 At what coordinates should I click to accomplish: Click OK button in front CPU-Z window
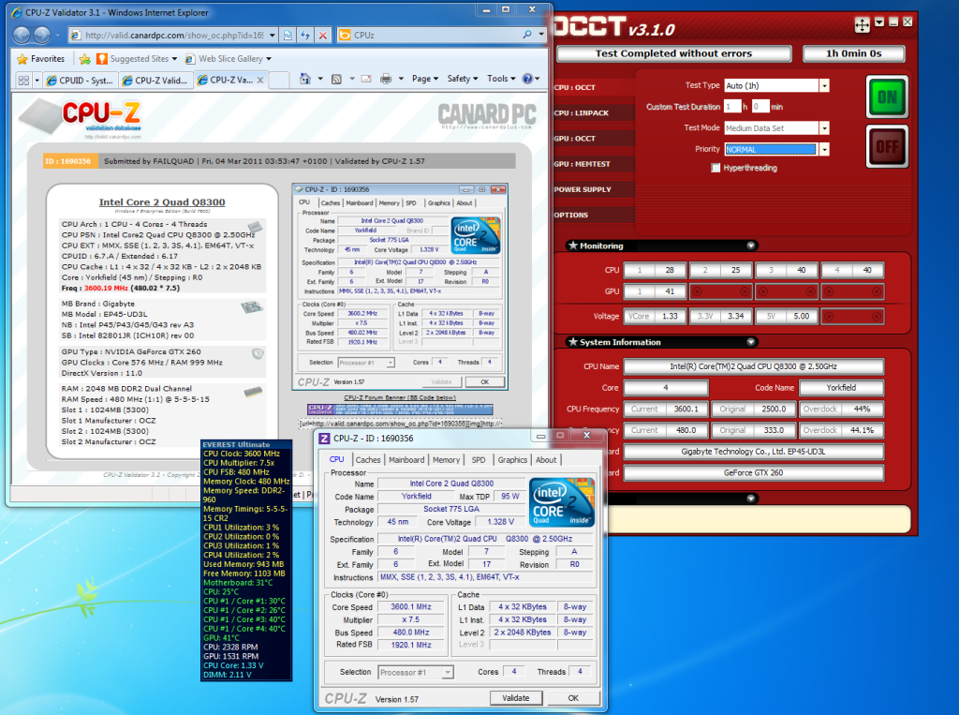[x=573, y=698]
